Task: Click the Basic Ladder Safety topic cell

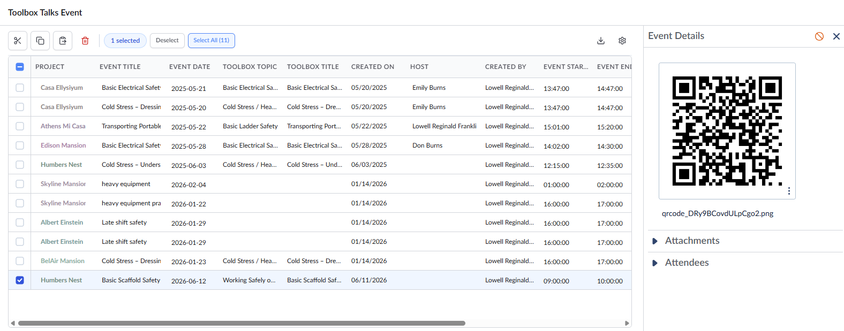Action: pos(250,126)
